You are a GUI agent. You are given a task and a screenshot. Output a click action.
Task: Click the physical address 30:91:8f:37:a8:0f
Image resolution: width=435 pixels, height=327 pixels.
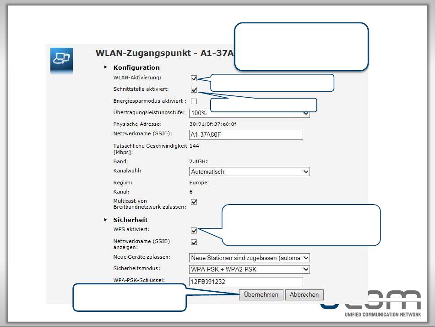click(x=213, y=124)
